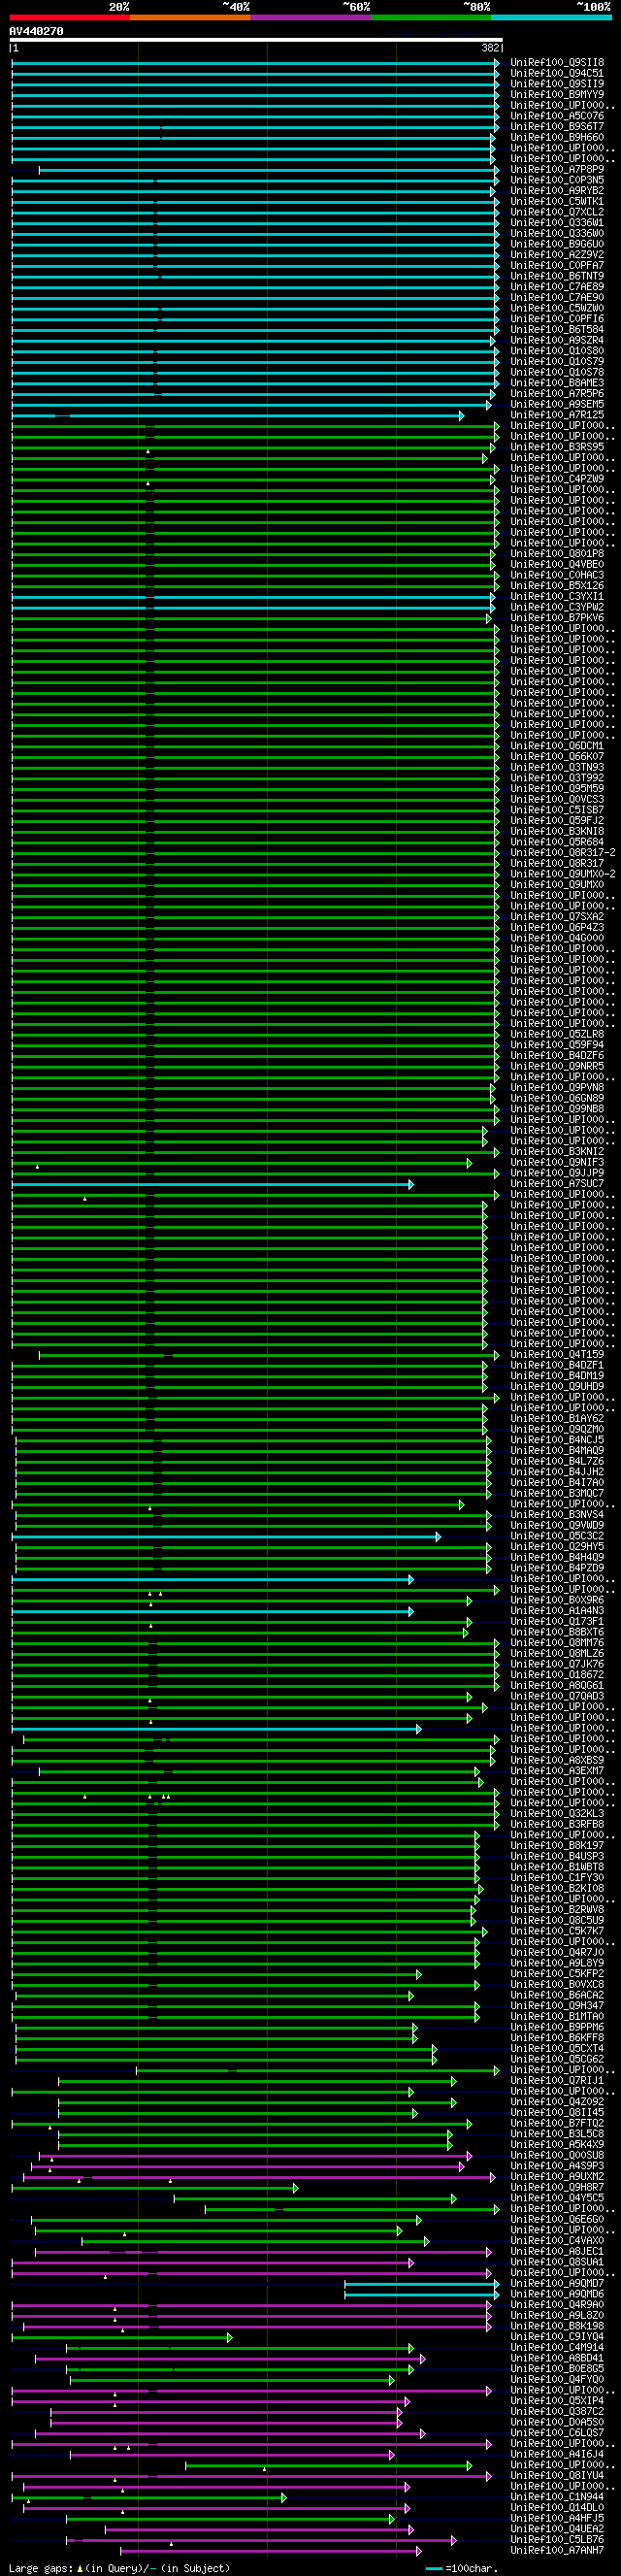
Task: Select hit label UniRef100_A1A4N3
Action: click(557, 1611)
